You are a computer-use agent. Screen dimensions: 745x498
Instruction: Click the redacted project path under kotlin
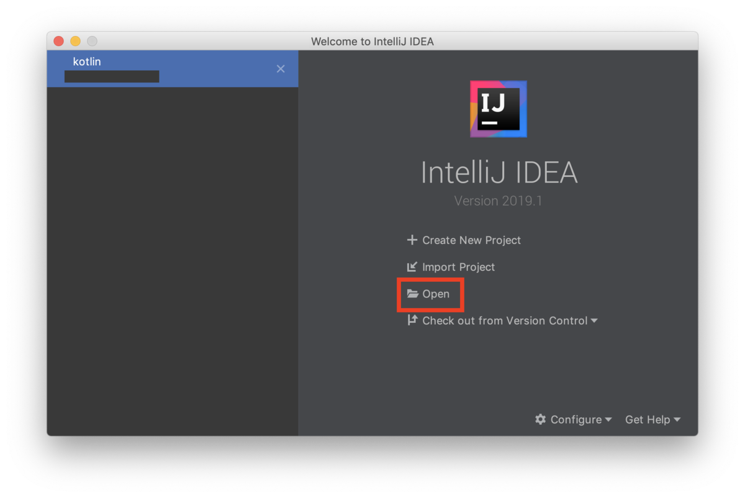pyautogui.click(x=112, y=76)
